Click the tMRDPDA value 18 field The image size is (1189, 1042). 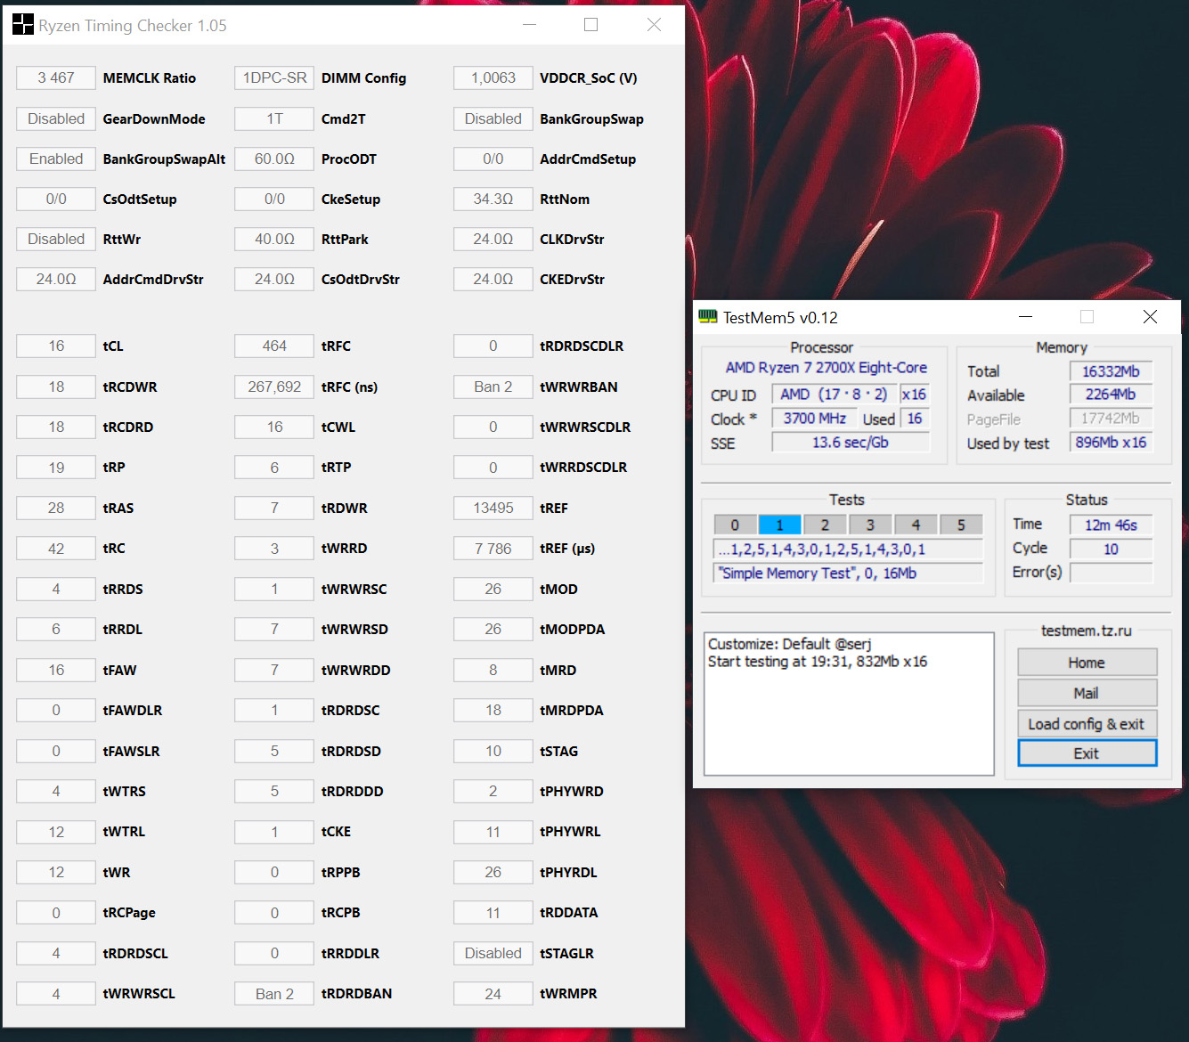click(x=493, y=711)
